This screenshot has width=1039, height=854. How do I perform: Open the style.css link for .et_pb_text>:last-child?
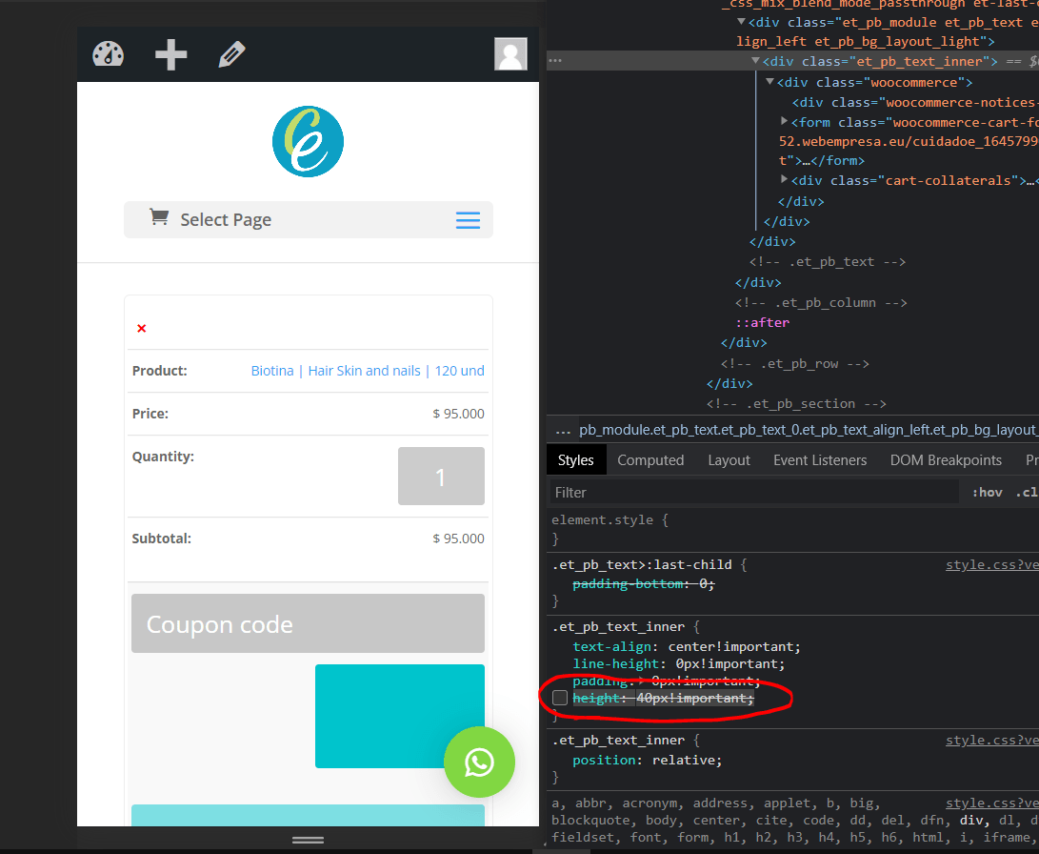click(992, 565)
